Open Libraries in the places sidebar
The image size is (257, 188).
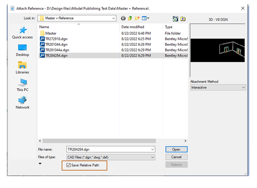[x=22, y=68]
